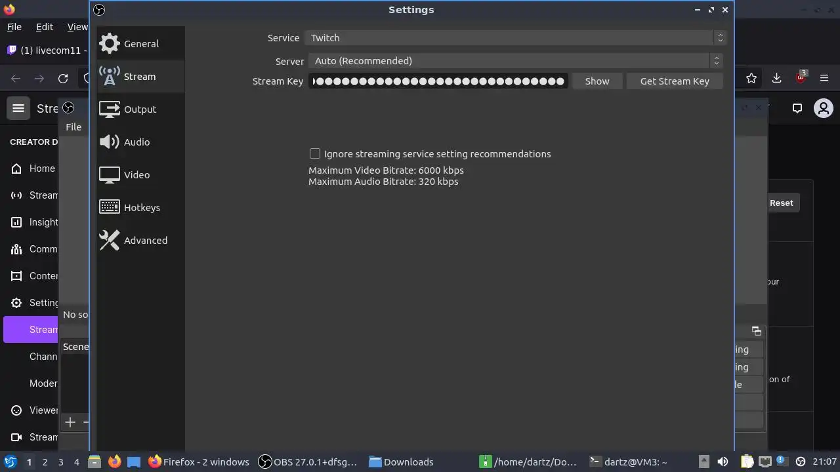The image size is (840, 472).
Task: Open the Firefox hamburger application menu
Action: pos(824,78)
